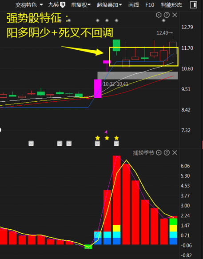Click the 捕捞季节 indicator name label
Image resolution: width=203 pixels, height=259 pixels.
coord(143,153)
